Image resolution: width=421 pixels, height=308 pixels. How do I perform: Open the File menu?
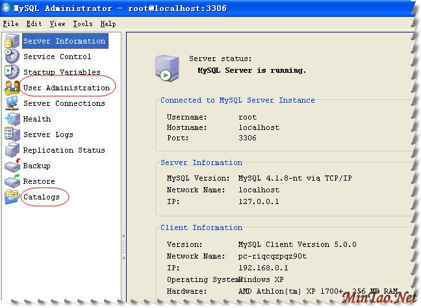[11, 23]
